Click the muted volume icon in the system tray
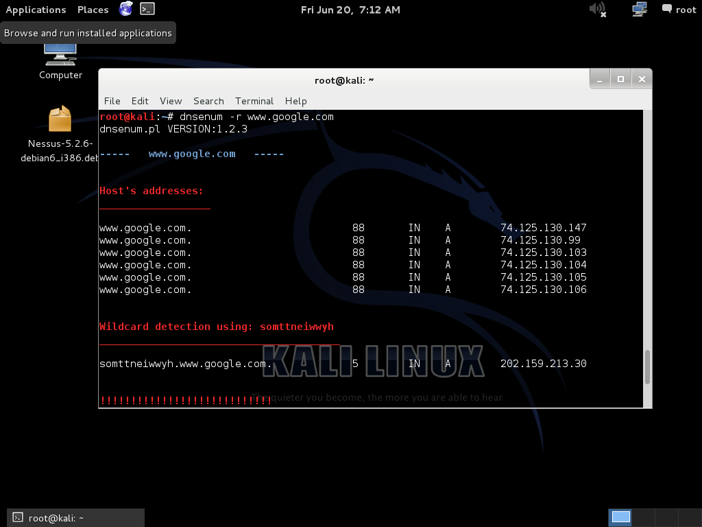 [x=598, y=9]
